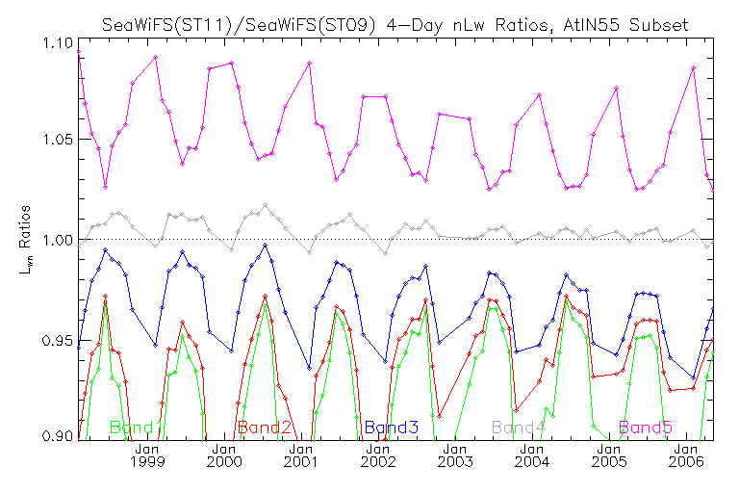Select the blue Band3 legend label
The height and width of the screenshot is (493, 739).
click(392, 428)
